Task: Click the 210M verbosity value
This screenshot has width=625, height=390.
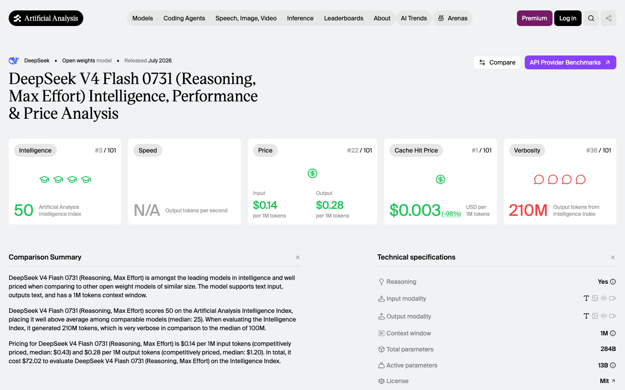Action: (528, 210)
